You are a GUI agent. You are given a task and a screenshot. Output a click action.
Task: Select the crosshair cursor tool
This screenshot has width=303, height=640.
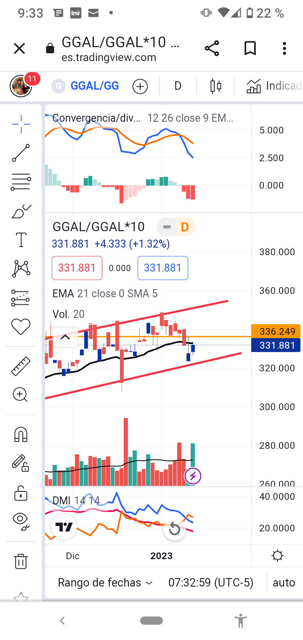point(21,124)
